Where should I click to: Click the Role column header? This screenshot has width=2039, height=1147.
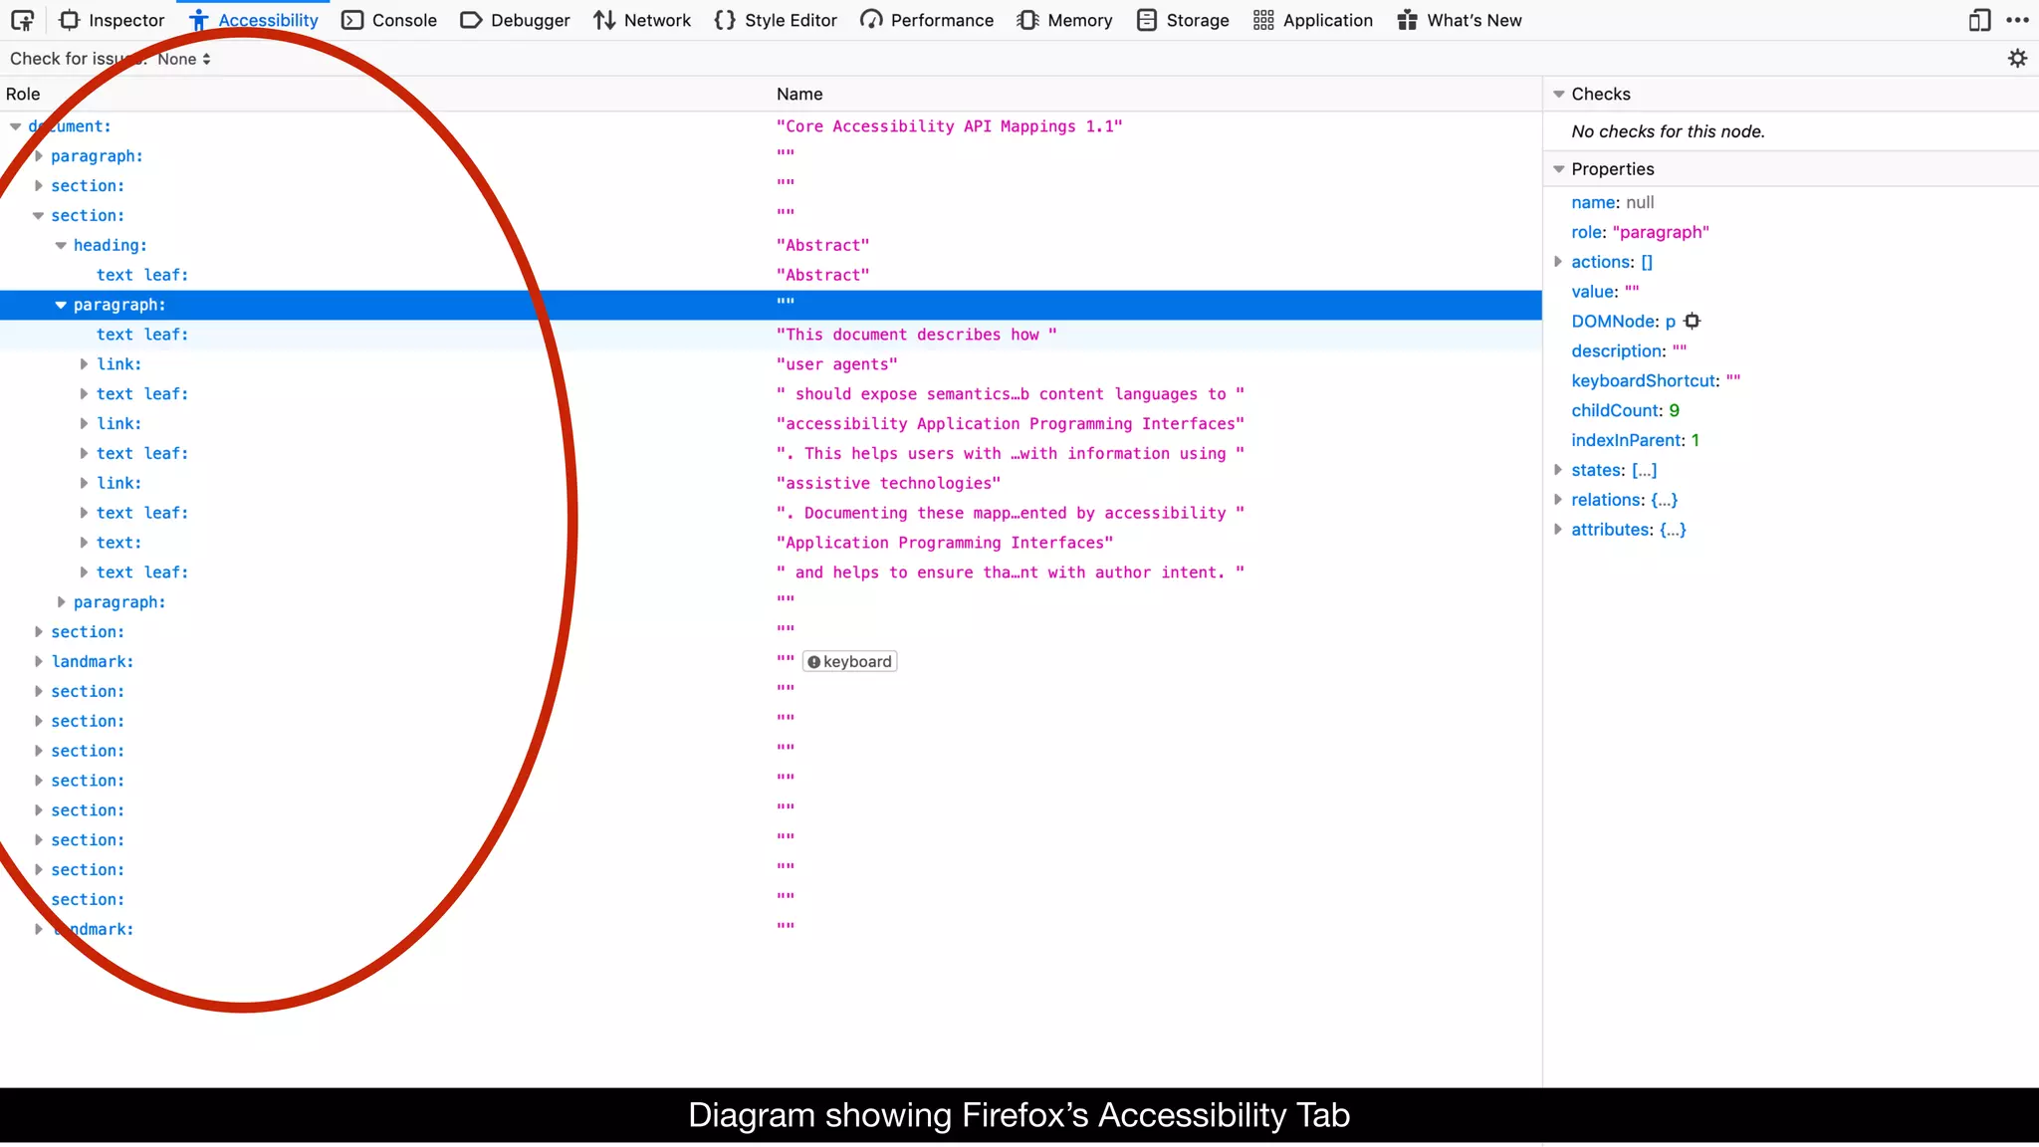[x=23, y=94]
